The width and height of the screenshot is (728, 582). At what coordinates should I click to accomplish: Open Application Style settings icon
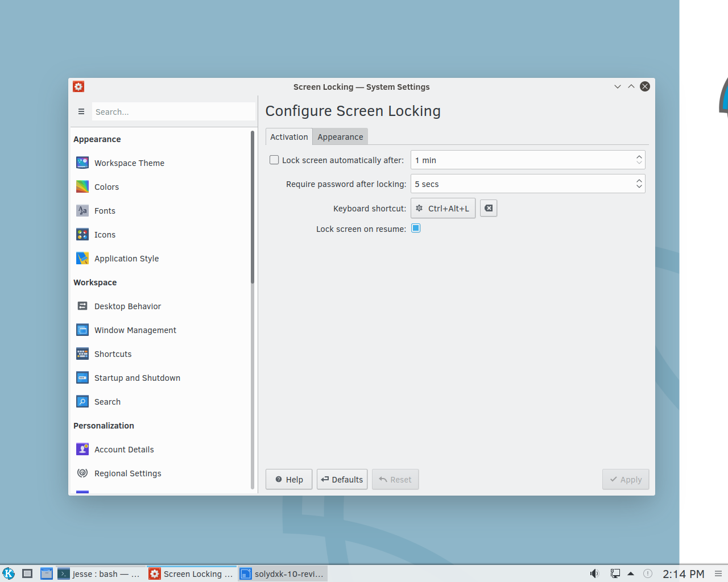click(x=82, y=259)
